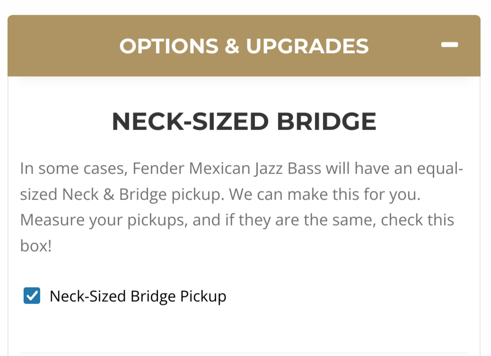Click the Options & Upgrades header bar
Viewport: 491px width, 356px height.
click(x=244, y=46)
